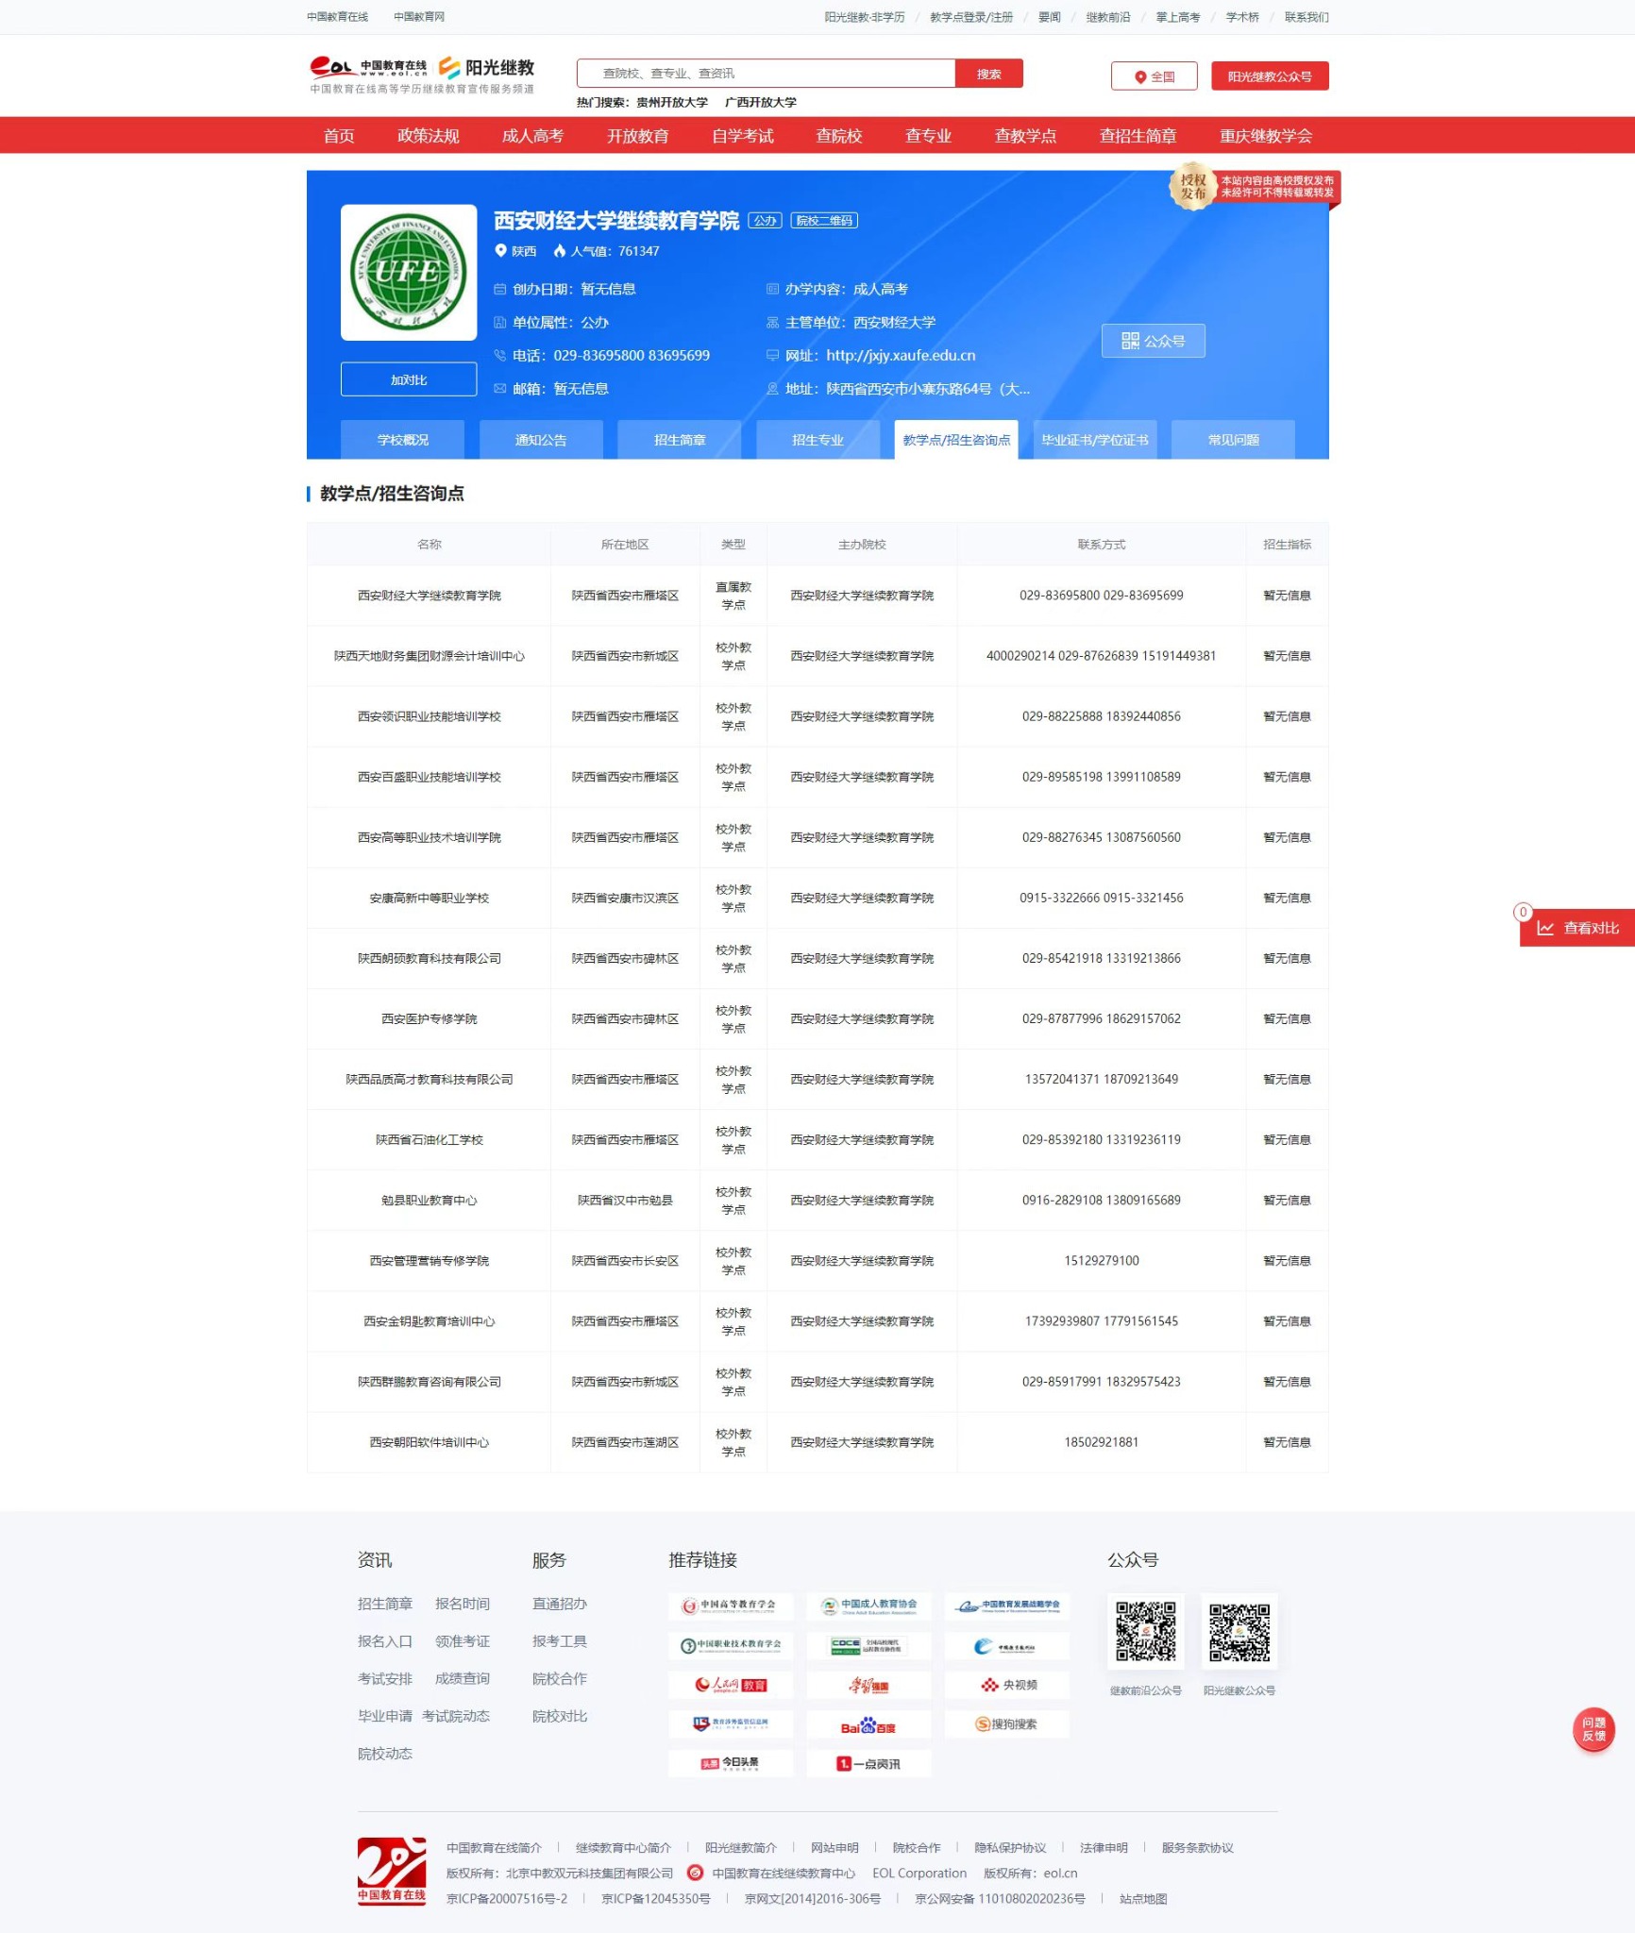This screenshot has height=1933, width=1635.
Task: Open the 报名入口 footer link
Action: point(384,1641)
